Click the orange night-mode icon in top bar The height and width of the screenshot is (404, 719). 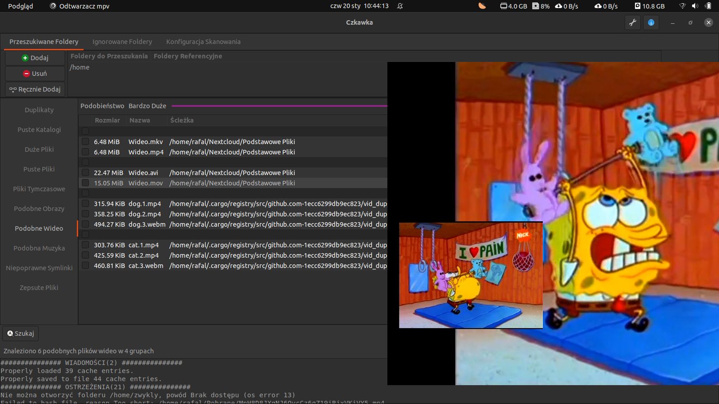(482, 6)
